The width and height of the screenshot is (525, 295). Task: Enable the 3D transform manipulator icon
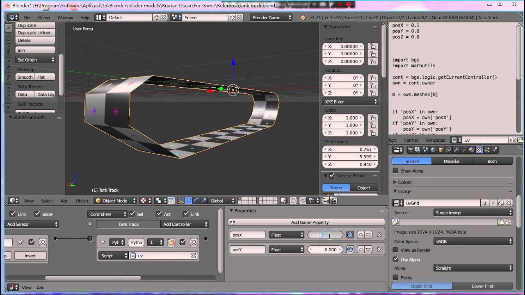coord(181,201)
